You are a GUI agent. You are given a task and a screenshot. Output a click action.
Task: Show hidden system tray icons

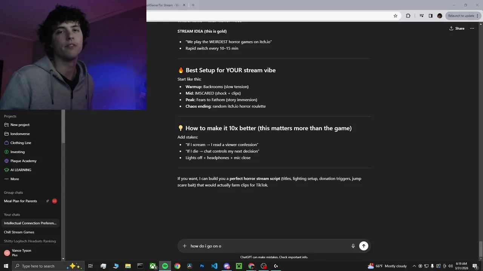[x=414, y=266]
